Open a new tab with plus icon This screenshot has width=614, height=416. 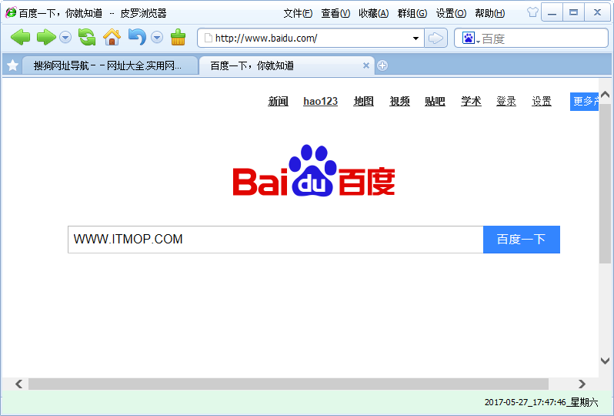(x=382, y=65)
